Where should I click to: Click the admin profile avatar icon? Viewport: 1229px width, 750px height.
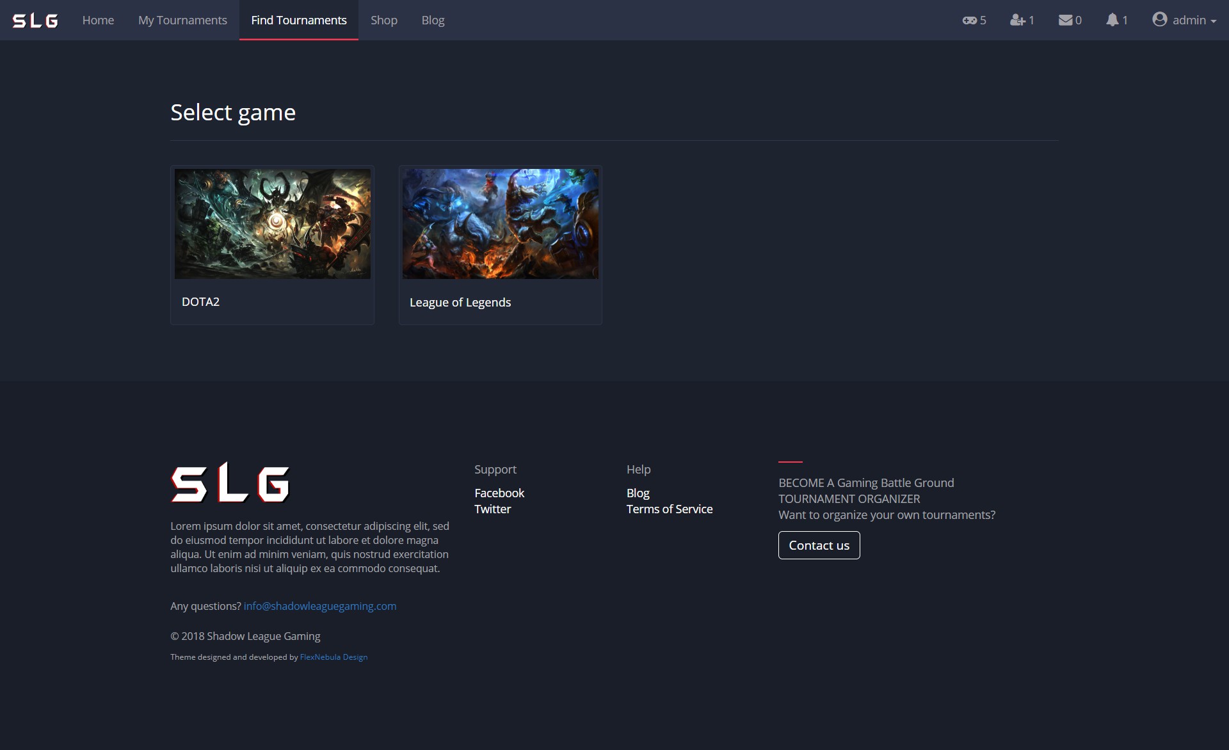1160,20
